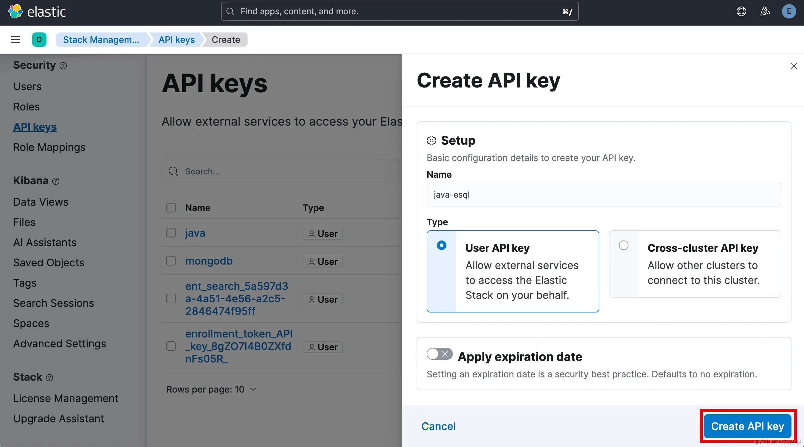Toggle Apply expiration date switch

pos(440,354)
